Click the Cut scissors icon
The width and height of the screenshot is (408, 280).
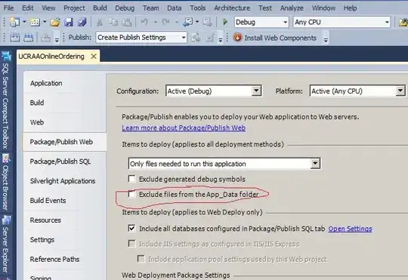click(100, 23)
